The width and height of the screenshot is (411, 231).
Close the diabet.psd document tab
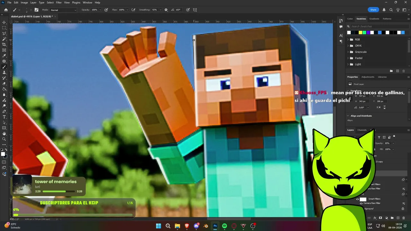tap(55, 16)
